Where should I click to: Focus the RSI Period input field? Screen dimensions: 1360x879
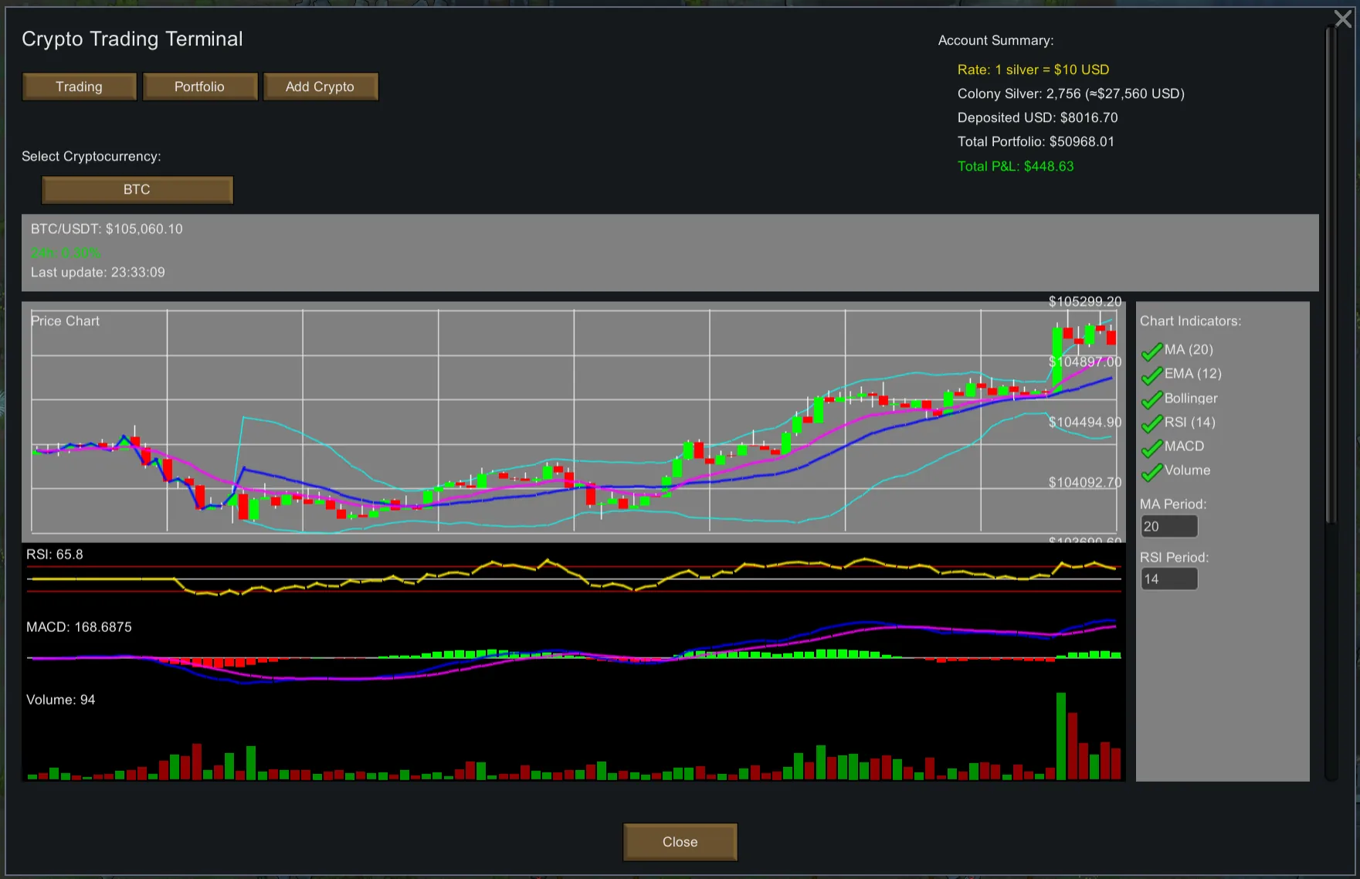(x=1168, y=579)
